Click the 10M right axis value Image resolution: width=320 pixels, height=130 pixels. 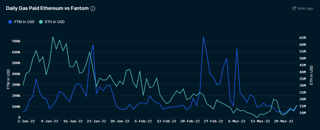point(302,113)
